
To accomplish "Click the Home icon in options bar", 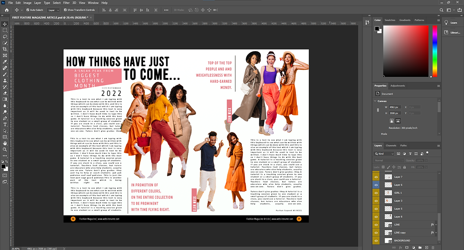I will tap(7, 10).
